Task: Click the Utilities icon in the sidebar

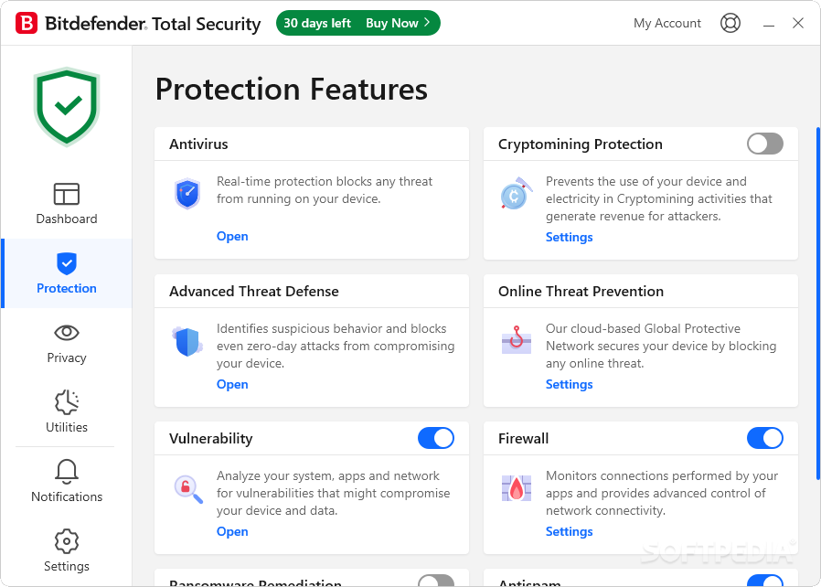Action: pyautogui.click(x=66, y=402)
